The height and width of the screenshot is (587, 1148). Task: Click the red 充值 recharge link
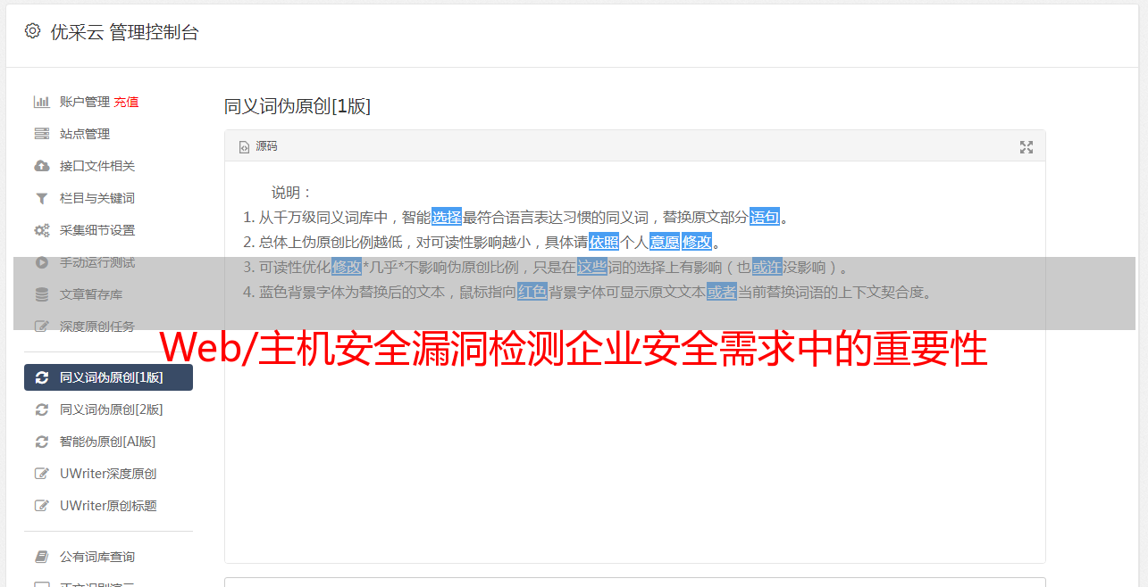126,102
